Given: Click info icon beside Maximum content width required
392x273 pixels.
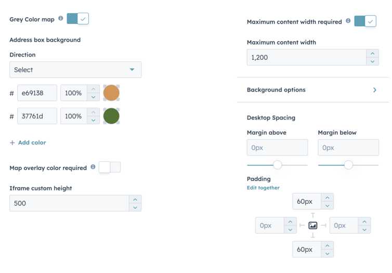Looking at the screenshot, I should pyautogui.click(x=348, y=21).
